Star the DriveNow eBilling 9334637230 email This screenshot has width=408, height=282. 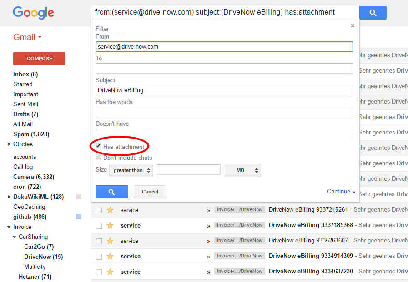click(x=110, y=272)
